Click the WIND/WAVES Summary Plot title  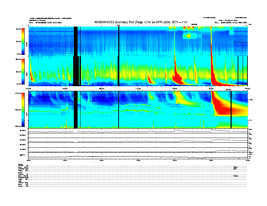(x=141, y=22)
